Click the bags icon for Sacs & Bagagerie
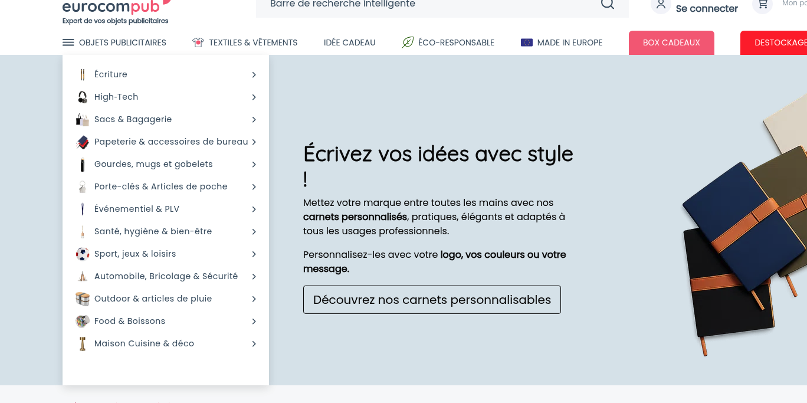The width and height of the screenshot is (807, 403). click(x=83, y=119)
